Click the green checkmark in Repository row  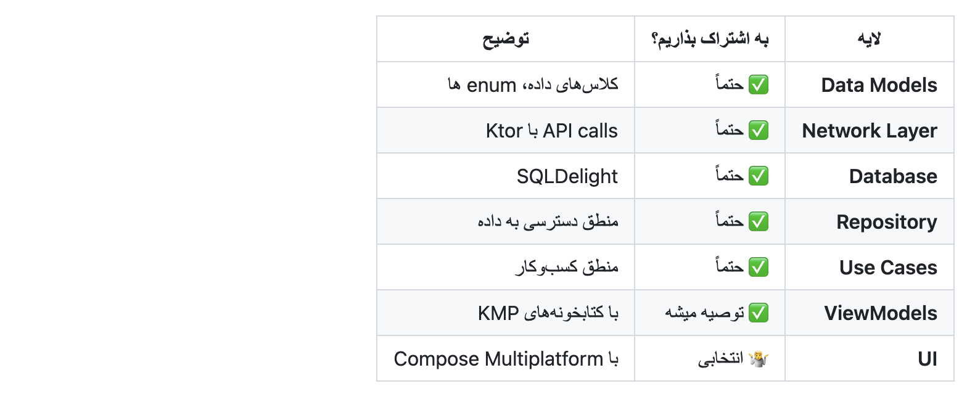(x=759, y=222)
